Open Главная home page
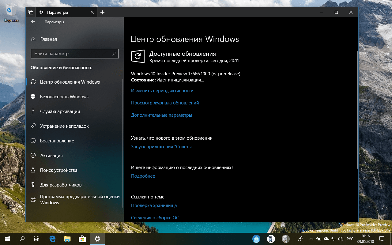The height and width of the screenshot is (245, 392). (44, 39)
